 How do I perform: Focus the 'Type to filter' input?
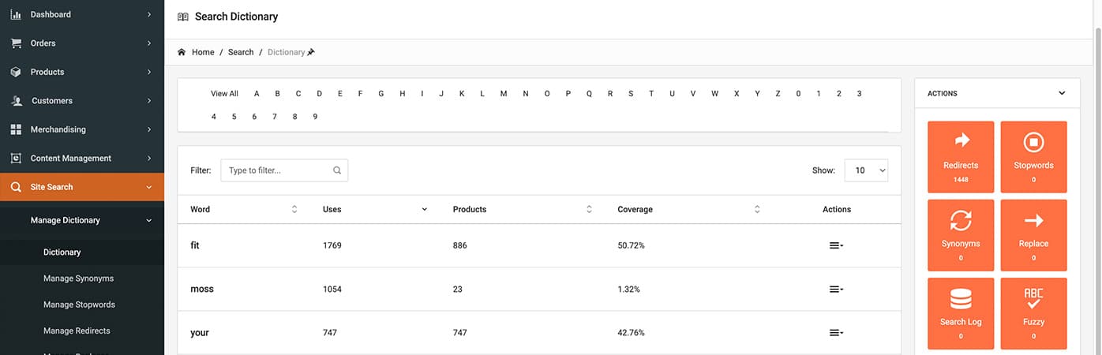279,170
